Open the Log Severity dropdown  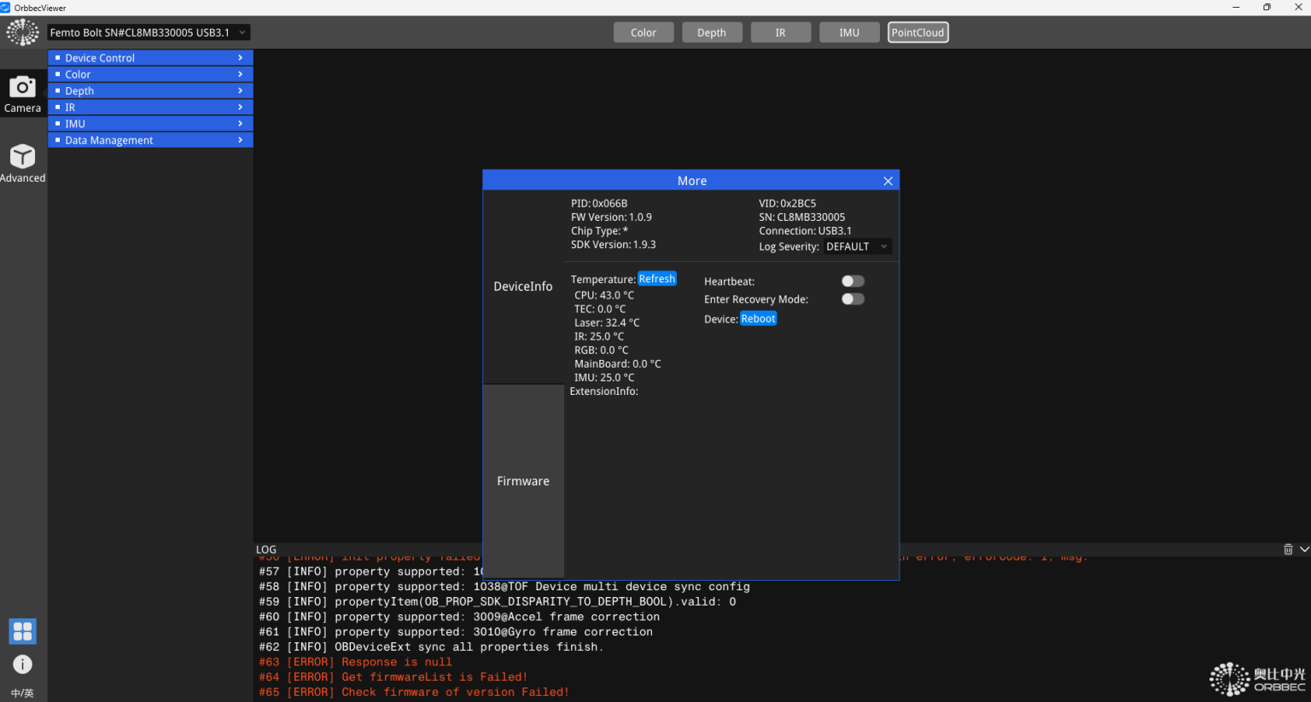(857, 247)
